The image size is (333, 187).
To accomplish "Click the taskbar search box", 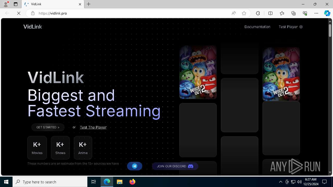I will 50,182.
